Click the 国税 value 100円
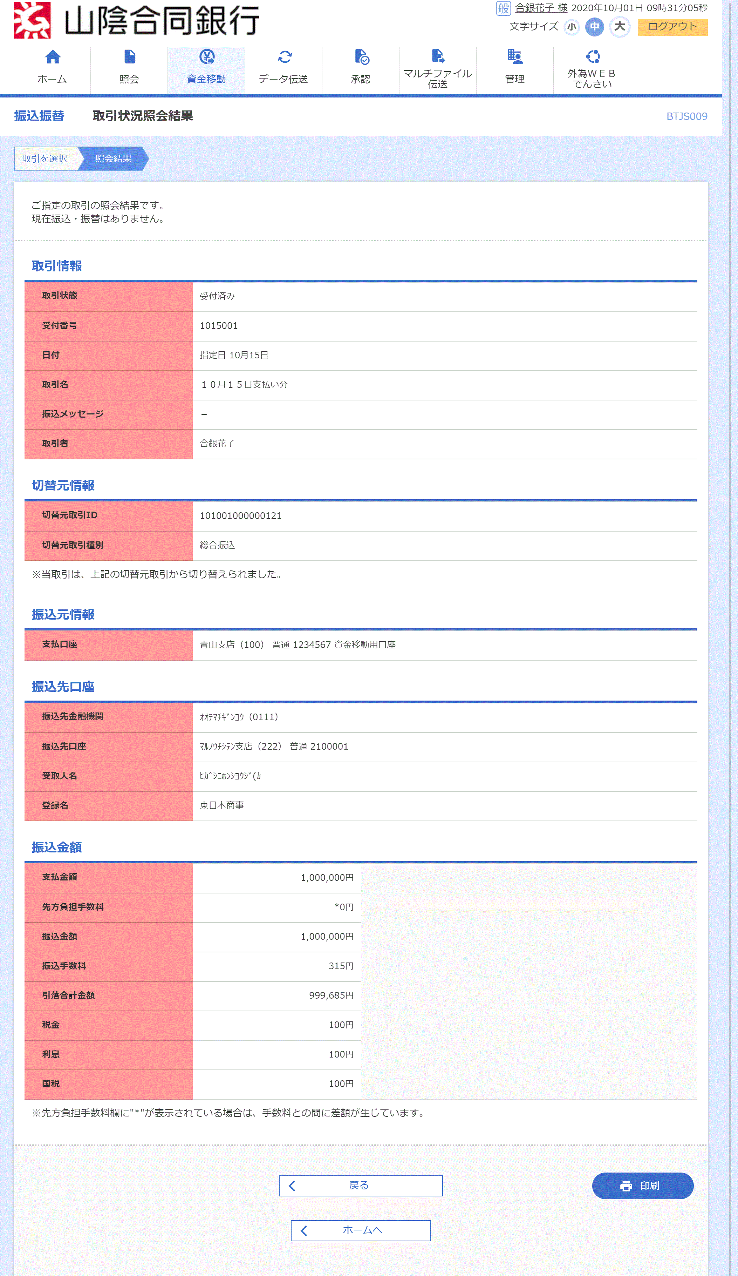This screenshot has height=1276, width=738. click(x=341, y=1083)
